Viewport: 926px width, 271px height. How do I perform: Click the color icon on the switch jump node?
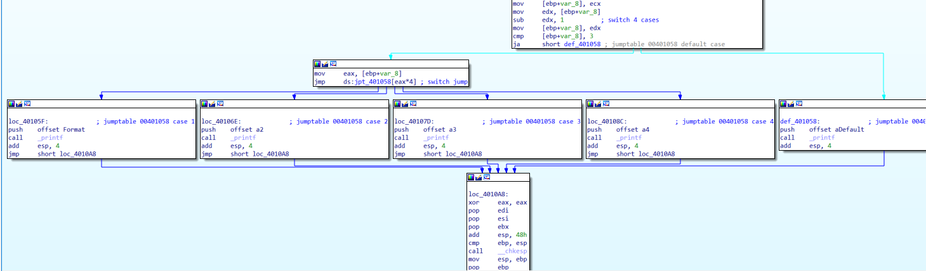(x=317, y=64)
